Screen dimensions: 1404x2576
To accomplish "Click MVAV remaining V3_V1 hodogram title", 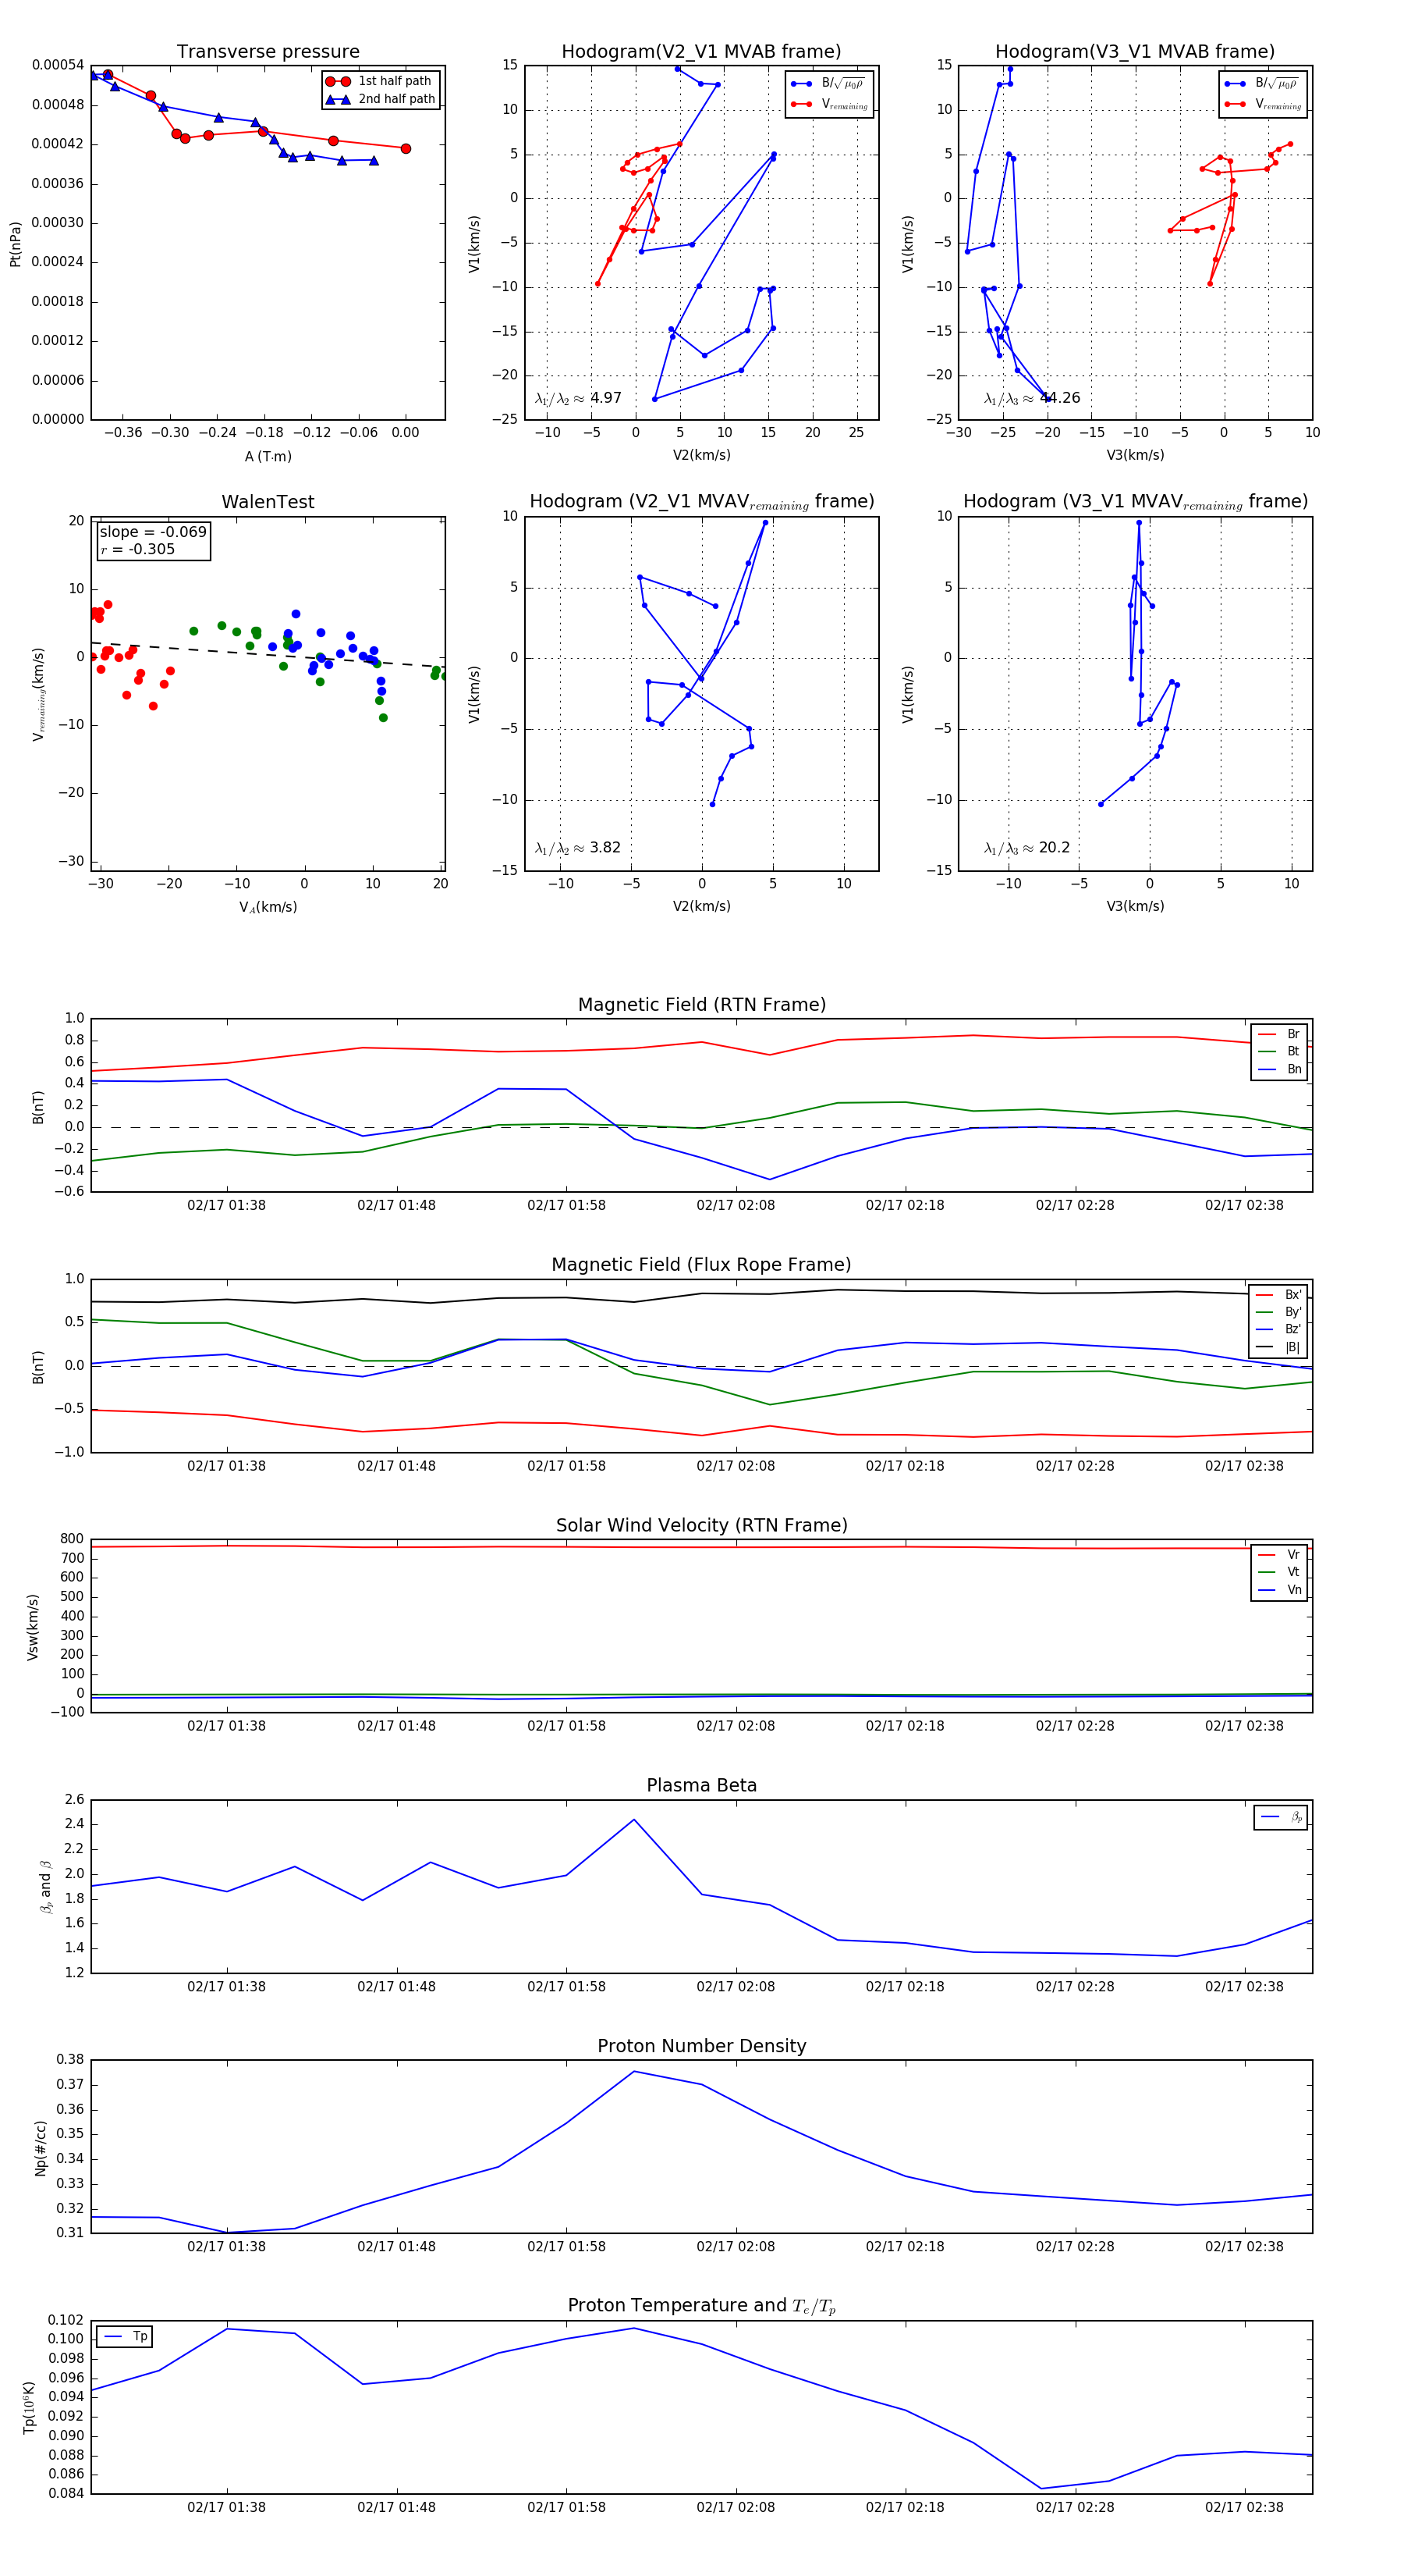I will point(1135,502).
